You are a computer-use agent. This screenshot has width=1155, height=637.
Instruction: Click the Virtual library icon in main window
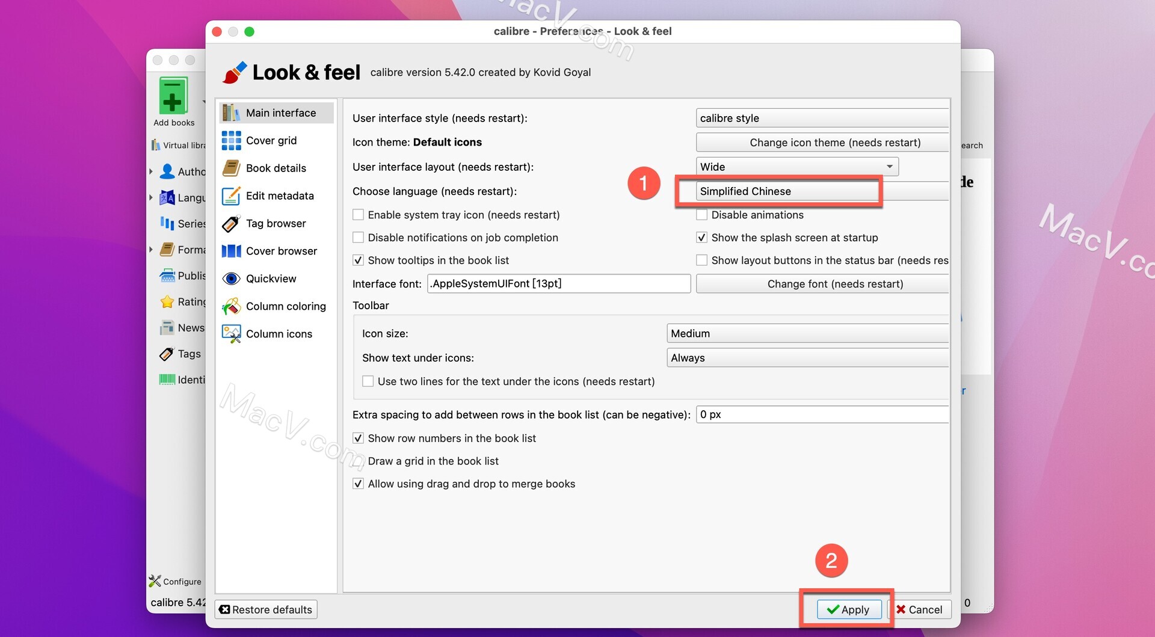(156, 145)
